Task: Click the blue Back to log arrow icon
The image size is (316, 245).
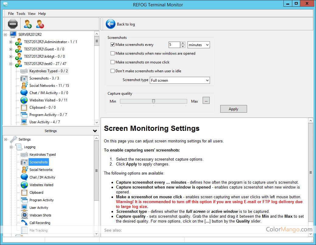Action: (110, 24)
